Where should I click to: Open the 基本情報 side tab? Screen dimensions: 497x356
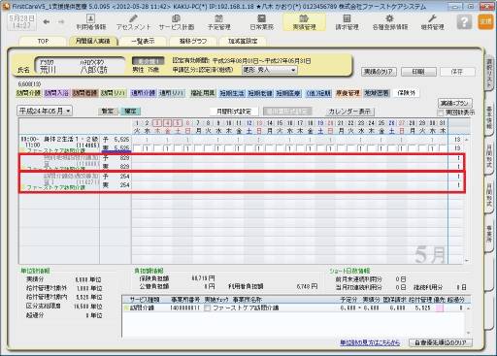(489, 116)
